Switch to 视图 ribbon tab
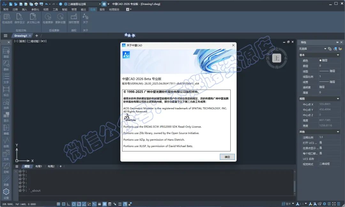 tap(46, 10)
